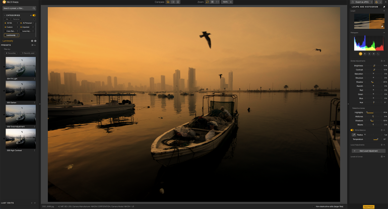This screenshot has height=209, width=388.
Task: Open options menu for Fill Light preset
Action: click(x=34, y=79)
